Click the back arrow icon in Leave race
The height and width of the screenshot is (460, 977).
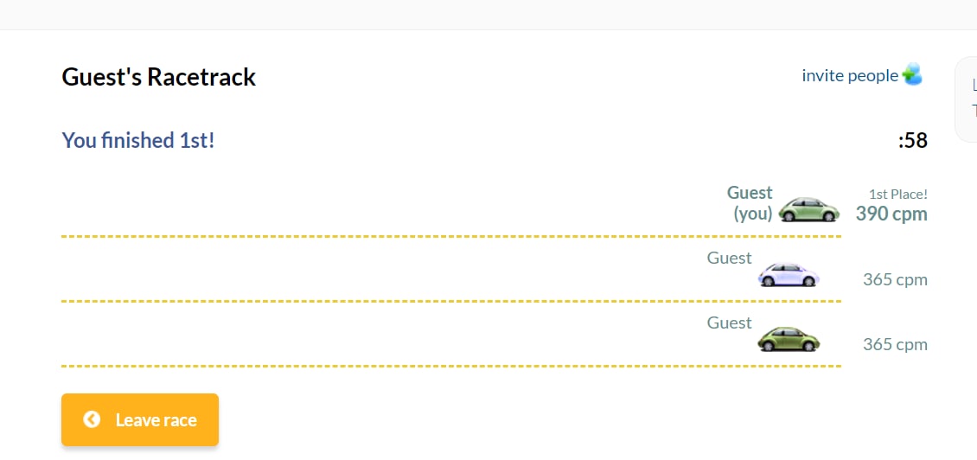[x=92, y=419]
